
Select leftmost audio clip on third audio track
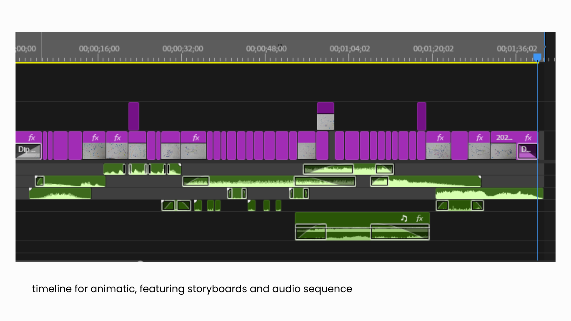(x=60, y=194)
